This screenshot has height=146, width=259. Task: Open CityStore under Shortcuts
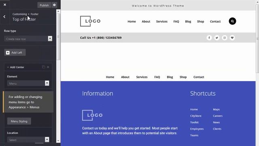click(x=196, y=116)
